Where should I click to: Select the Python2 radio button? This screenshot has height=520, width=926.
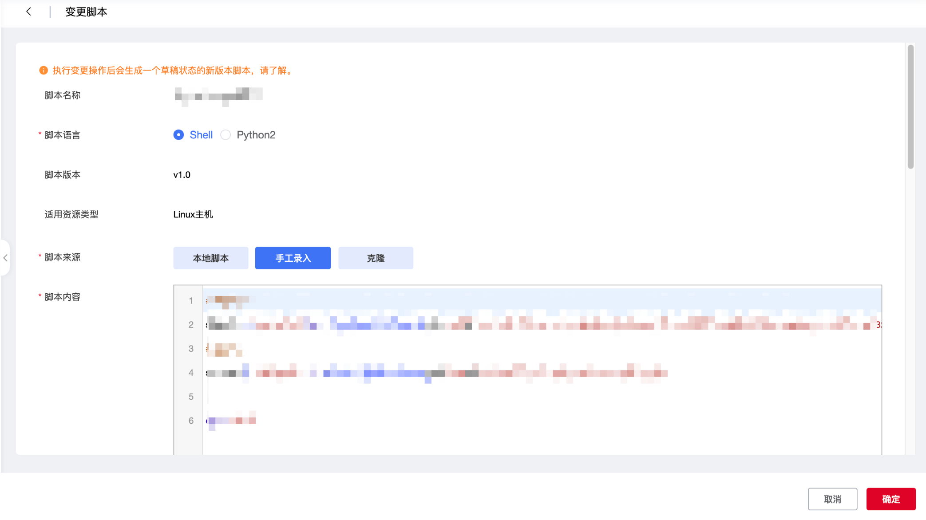(x=226, y=135)
